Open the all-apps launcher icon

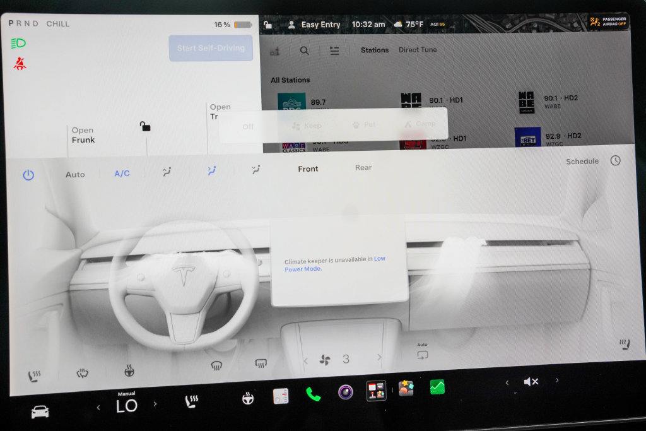pyautogui.click(x=376, y=390)
